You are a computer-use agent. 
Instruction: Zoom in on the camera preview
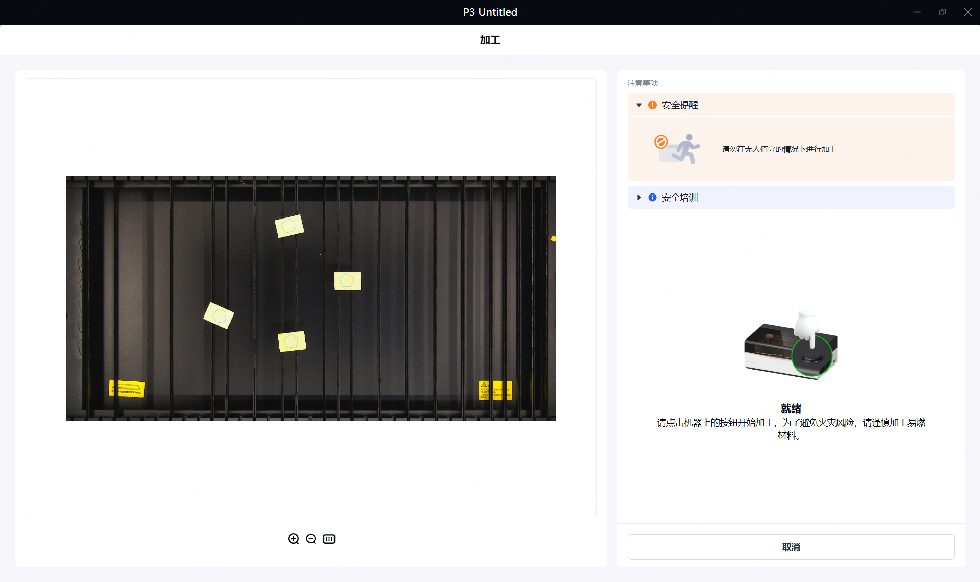293,539
